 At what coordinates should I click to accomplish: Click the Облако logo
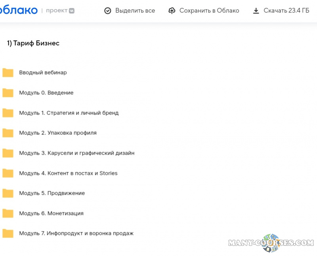(19, 11)
